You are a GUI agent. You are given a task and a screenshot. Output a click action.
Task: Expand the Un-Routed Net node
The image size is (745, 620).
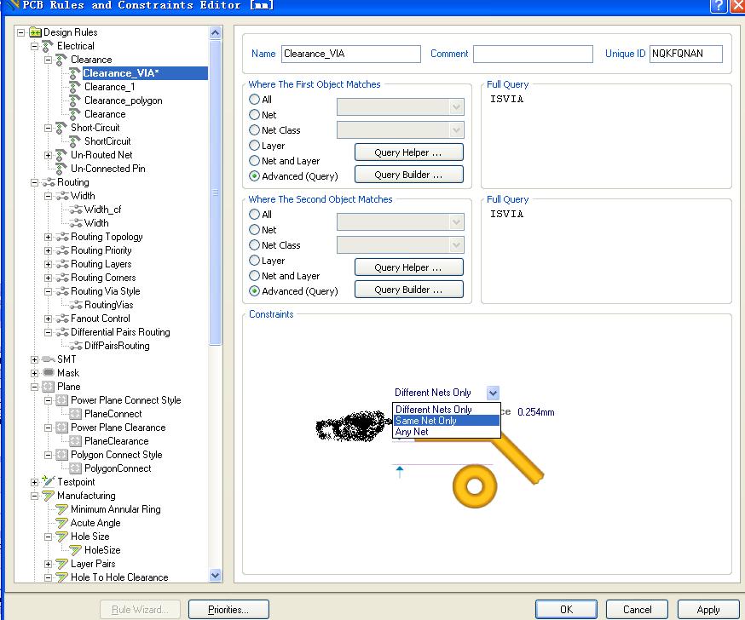pyautogui.click(x=48, y=155)
